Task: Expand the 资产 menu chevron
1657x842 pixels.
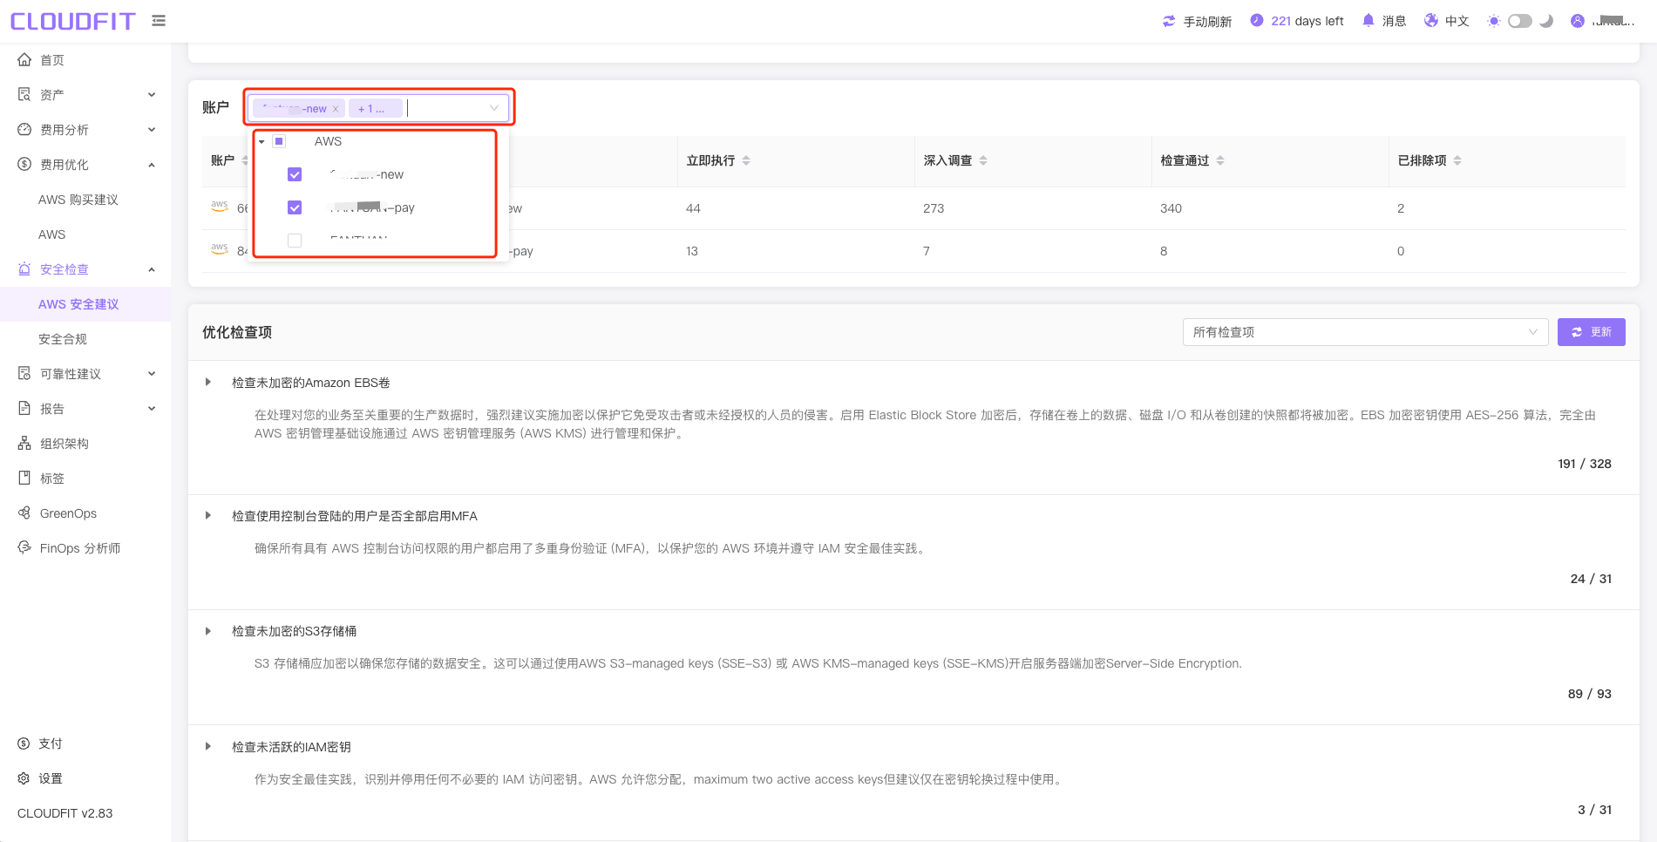Action: pyautogui.click(x=152, y=95)
